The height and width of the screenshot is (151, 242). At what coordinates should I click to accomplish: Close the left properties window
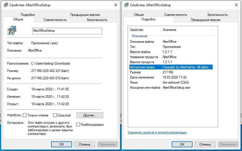point(116,5)
